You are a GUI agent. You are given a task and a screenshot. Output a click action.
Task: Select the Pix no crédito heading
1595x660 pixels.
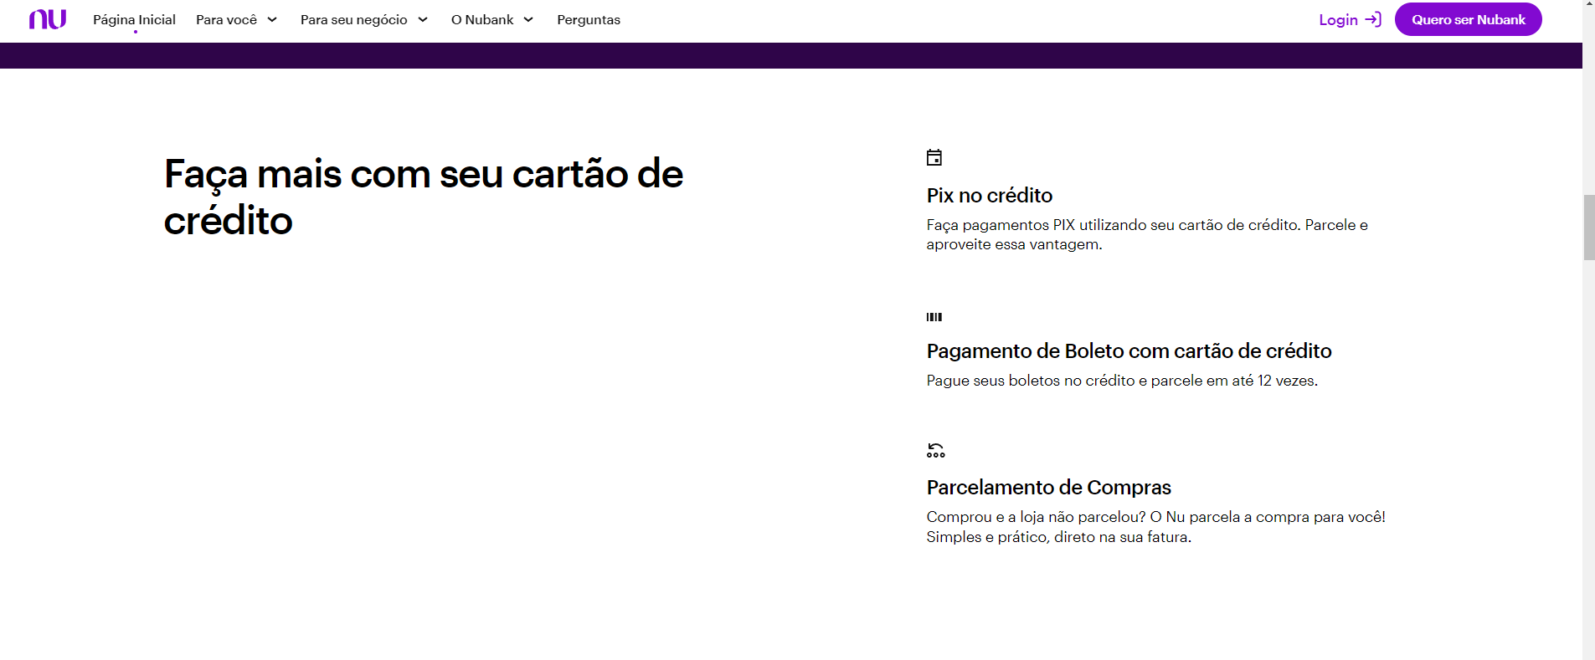tap(989, 196)
